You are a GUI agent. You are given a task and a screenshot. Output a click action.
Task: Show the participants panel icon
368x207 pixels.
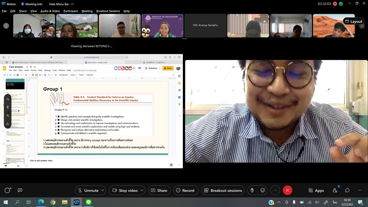[335, 190]
